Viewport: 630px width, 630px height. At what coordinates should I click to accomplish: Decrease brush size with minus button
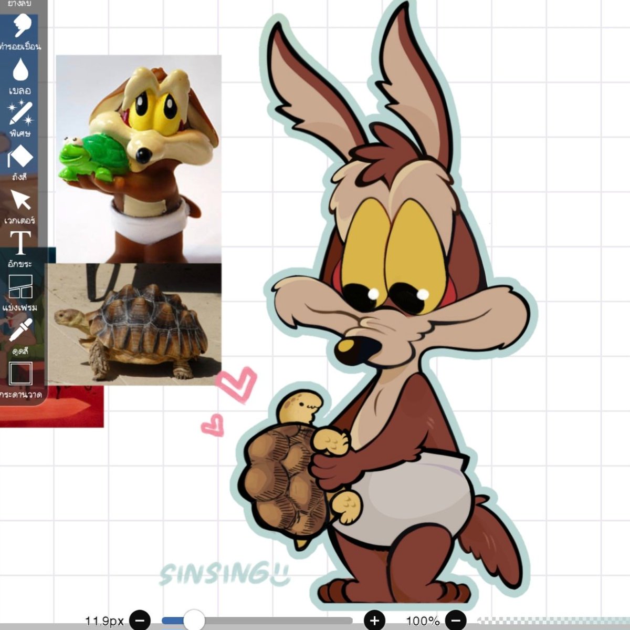click(140, 621)
